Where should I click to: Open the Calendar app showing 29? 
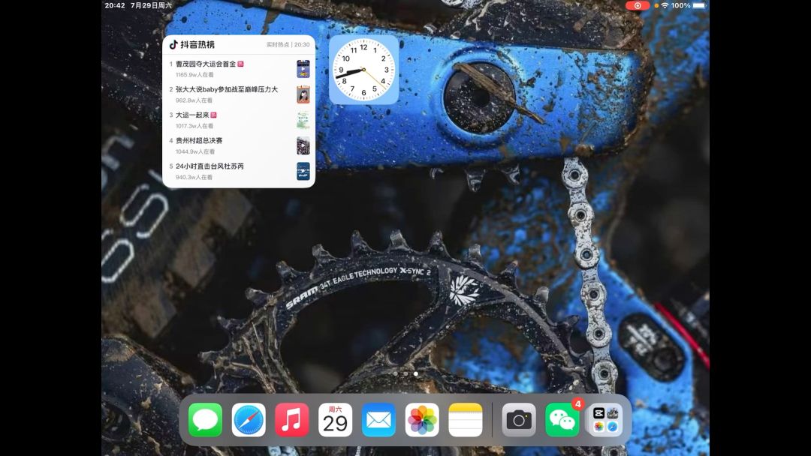[335, 420]
